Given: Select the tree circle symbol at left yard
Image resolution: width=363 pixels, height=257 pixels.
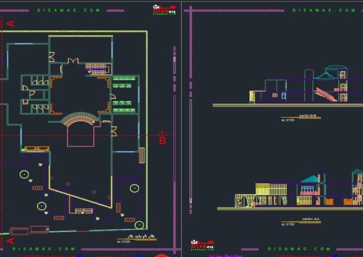Looking at the screenshot, I should tap(24, 175).
